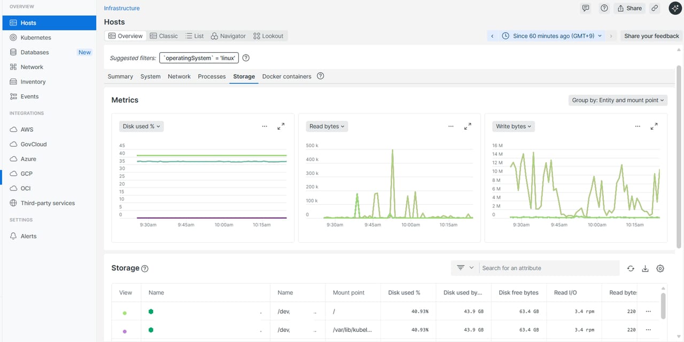Click the refresh icon in Storage table
The image size is (684, 342).
[x=631, y=268]
